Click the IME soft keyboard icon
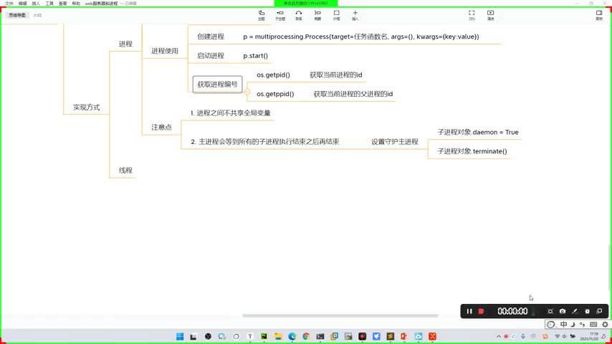 [593, 325]
